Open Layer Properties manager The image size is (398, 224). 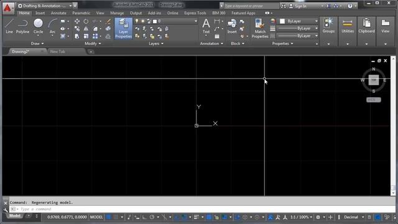point(123,28)
